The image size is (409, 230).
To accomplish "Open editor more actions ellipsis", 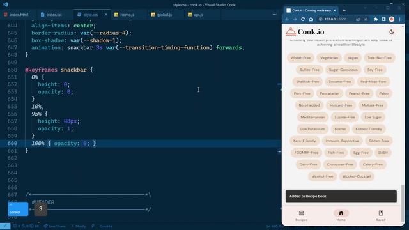I will point(274,15).
